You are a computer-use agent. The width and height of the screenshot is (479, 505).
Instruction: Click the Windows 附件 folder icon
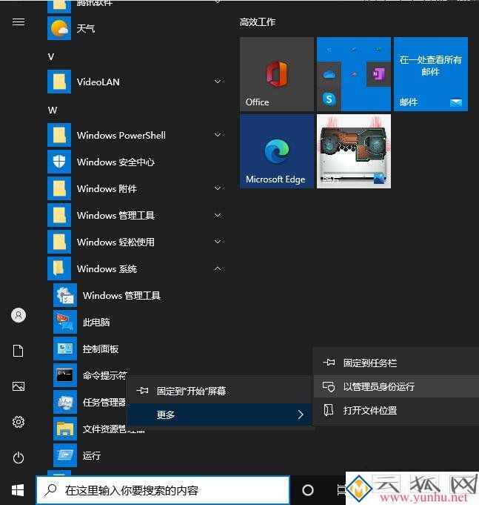59,188
